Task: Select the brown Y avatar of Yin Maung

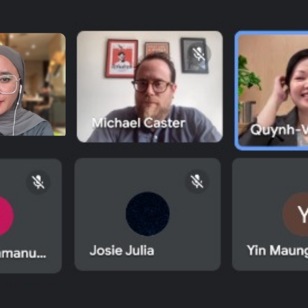Action: pos(295,214)
